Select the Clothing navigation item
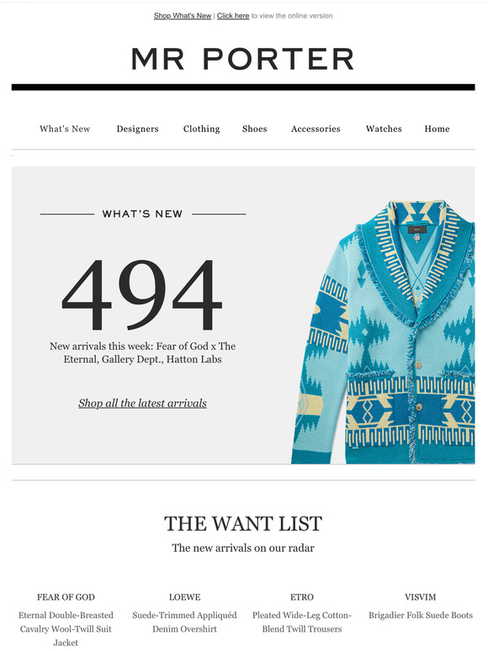Screen dimensions: 488x651 [201, 129]
